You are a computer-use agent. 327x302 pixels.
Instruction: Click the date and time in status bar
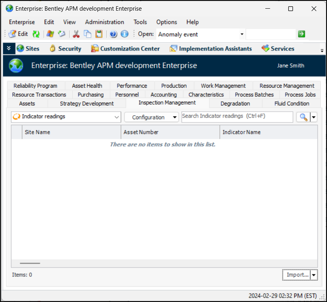tap(283, 296)
